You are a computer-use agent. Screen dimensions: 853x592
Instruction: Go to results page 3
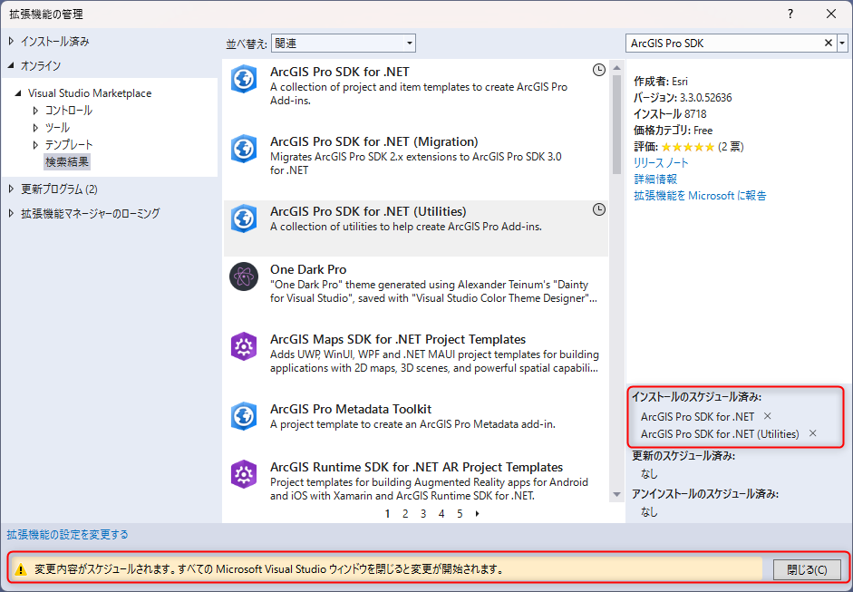(x=423, y=514)
